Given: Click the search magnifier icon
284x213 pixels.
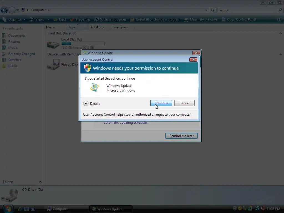Looking at the screenshot, I should point(280,10).
